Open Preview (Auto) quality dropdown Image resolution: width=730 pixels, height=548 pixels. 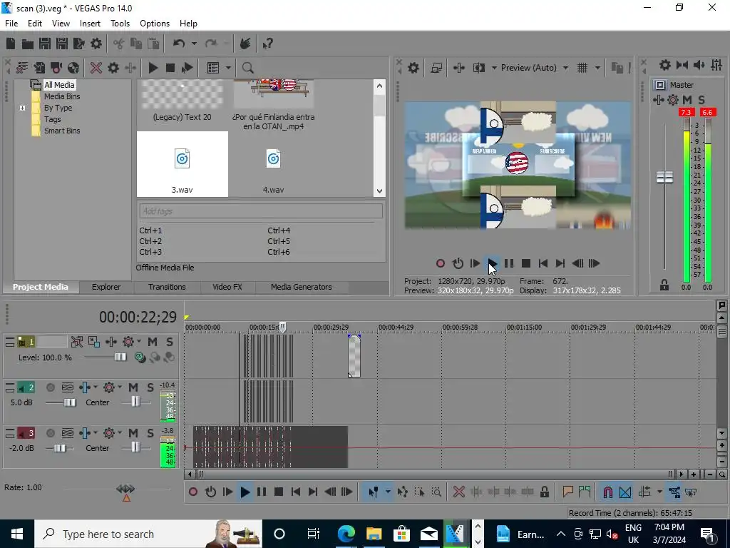565,68
